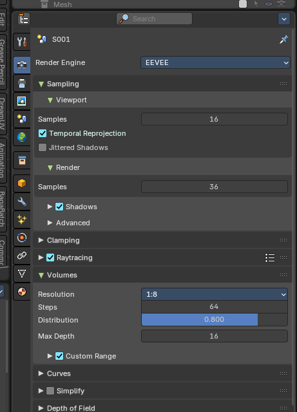
Task: Switch to the Grease Pencil sidebar tab
Action: (3, 62)
